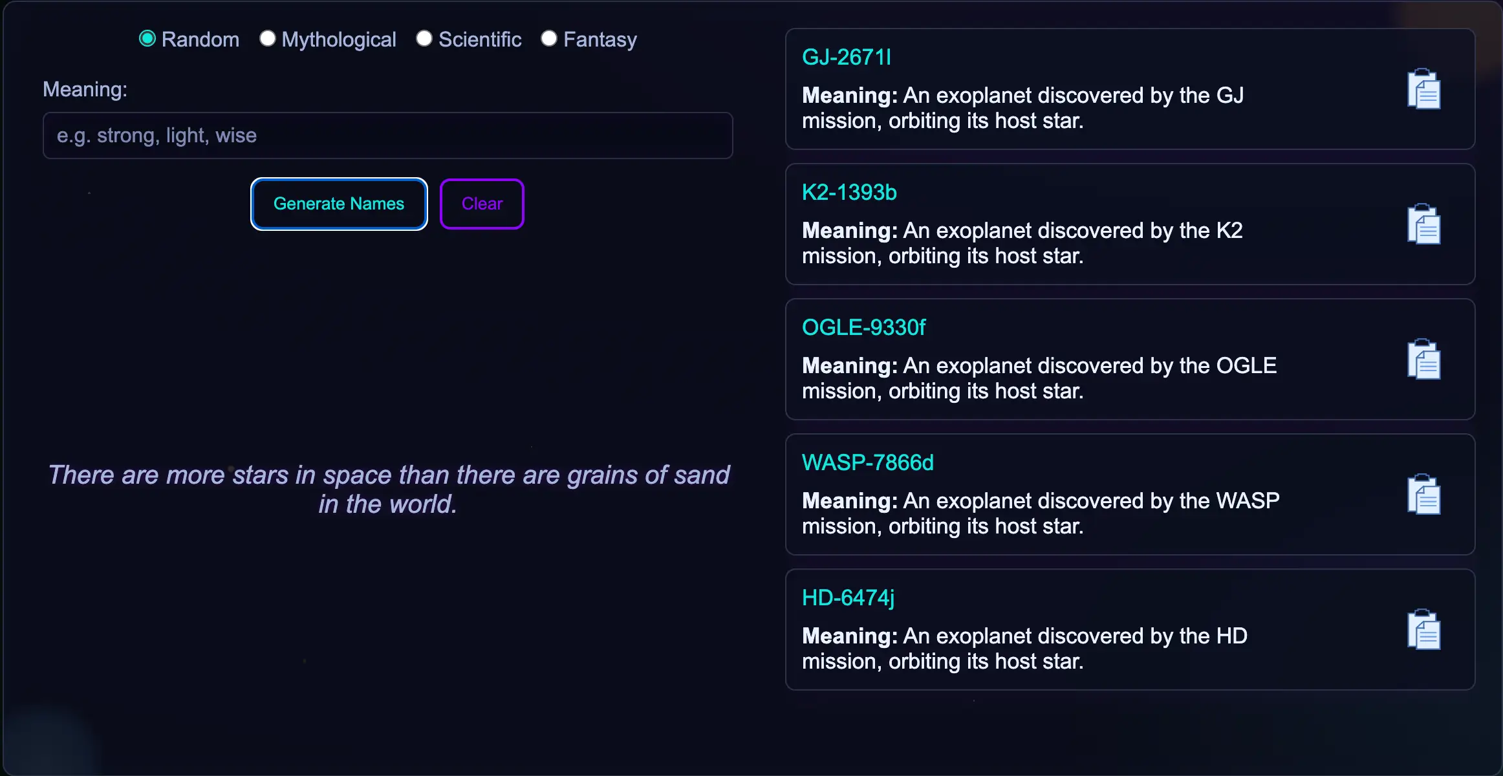Copy the OGLE-9330f name to clipboard
The width and height of the screenshot is (1503, 776).
(x=1423, y=360)
